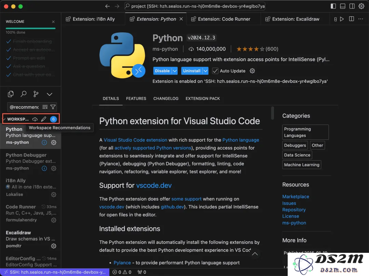
Task: Open the Explorer files view icon
Action: (11, 94)
